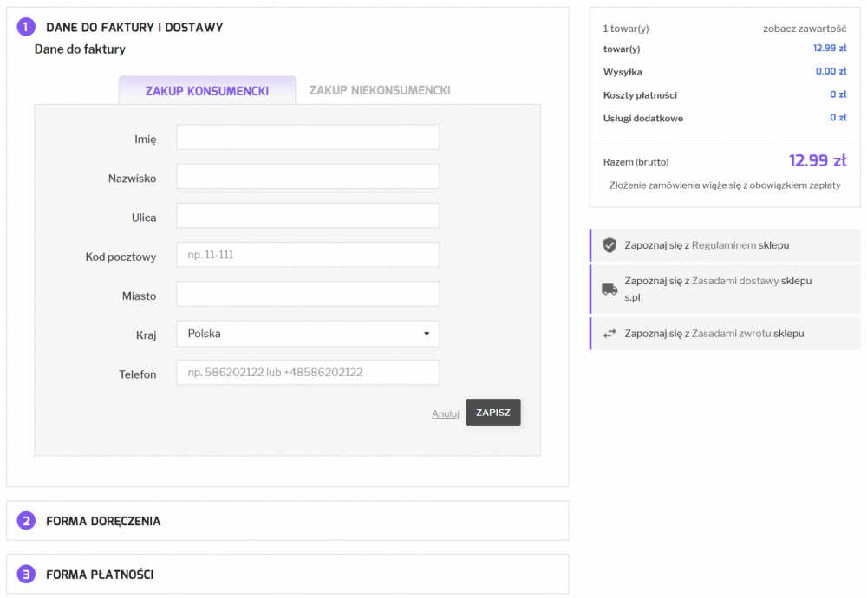867x598 pixels.
Task: Open the Kraj country dropdown
Action: click(x=308, y=334)
